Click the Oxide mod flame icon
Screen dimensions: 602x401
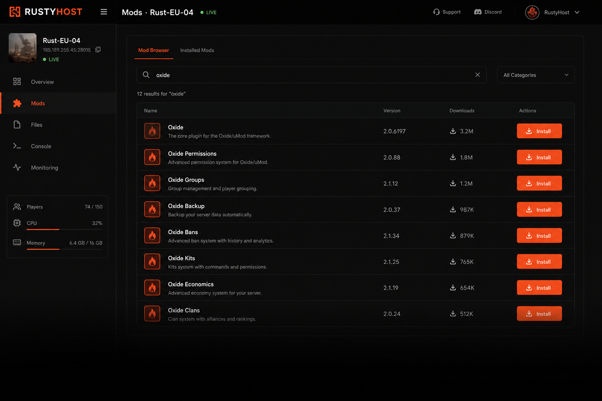(x=152, y=131)
